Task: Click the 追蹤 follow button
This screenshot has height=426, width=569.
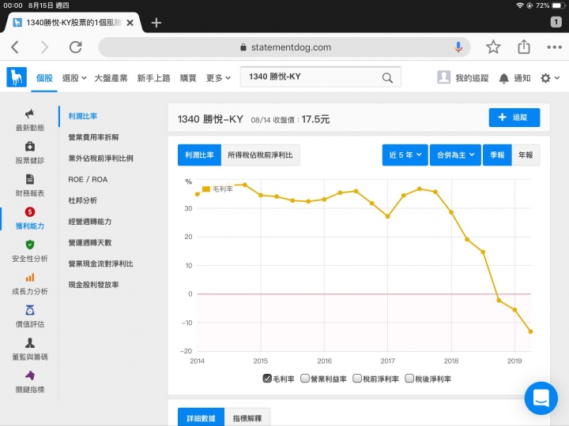Action: coord(514,118)
